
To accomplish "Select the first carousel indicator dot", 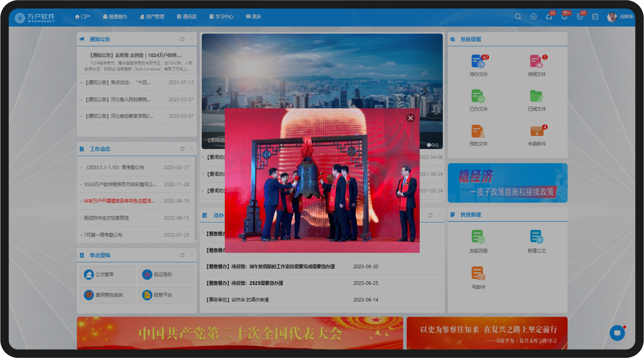I will click(429, 145).
